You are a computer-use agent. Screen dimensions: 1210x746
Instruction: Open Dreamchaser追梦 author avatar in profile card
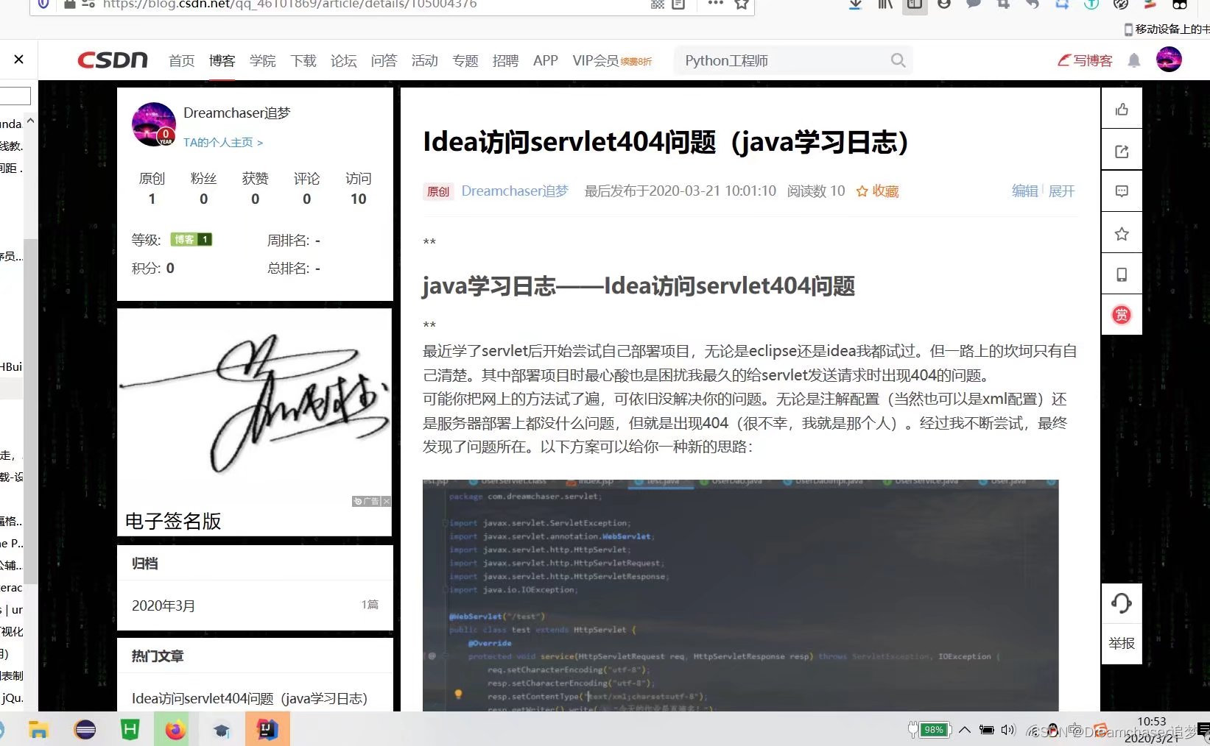[153, 124]
